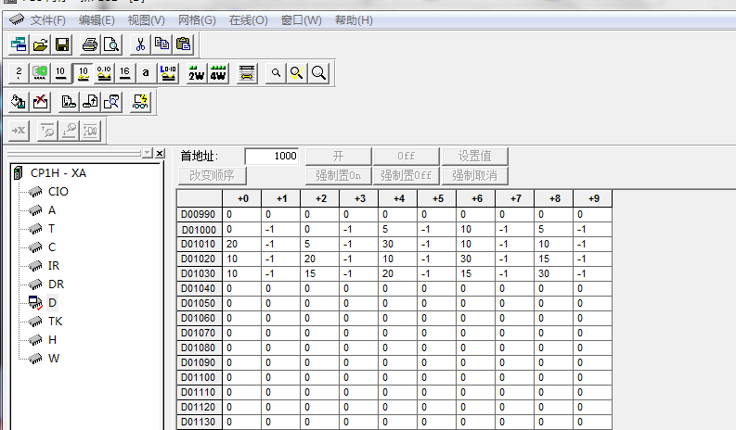Open the 在线(O) menu

click(248, 19)
